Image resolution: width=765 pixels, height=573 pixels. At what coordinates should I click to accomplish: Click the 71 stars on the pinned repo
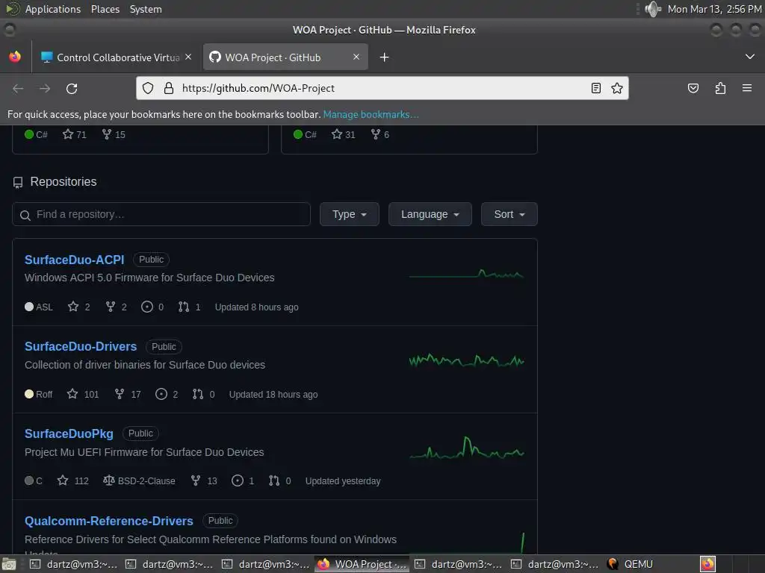click(x=75, y=134)
